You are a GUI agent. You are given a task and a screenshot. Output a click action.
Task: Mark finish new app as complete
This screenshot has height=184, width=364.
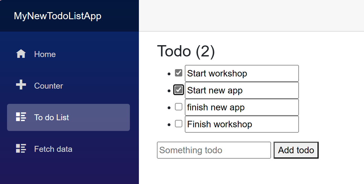[x=178, y=106]
